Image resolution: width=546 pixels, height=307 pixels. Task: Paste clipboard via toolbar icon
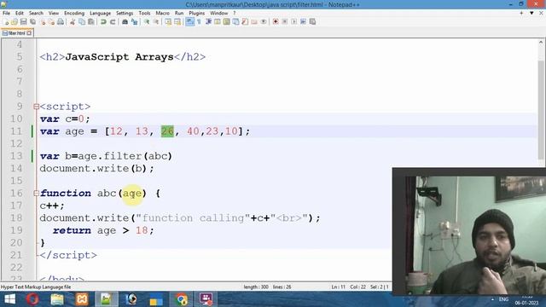tap(91, 21)
